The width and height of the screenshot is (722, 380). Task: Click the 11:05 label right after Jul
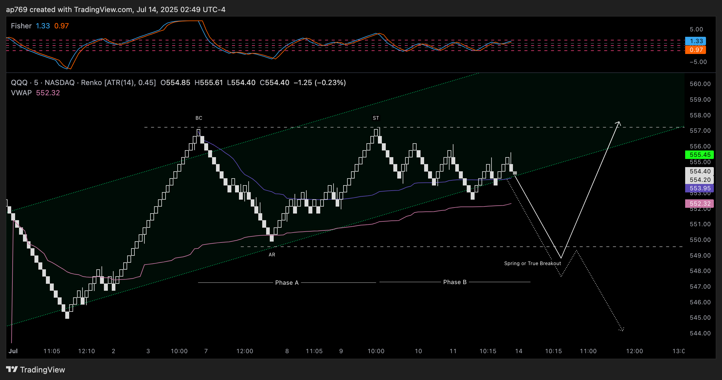coord(52,351)
